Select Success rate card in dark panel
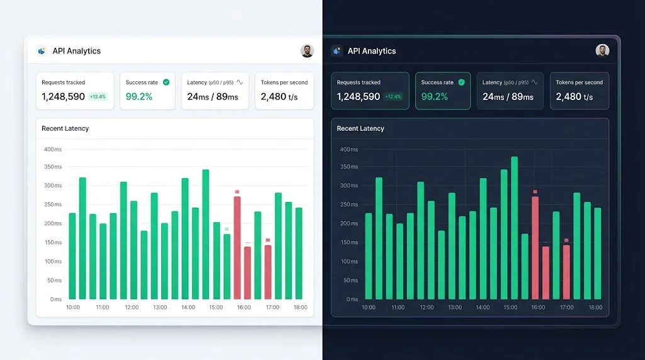 pos(443,91)
